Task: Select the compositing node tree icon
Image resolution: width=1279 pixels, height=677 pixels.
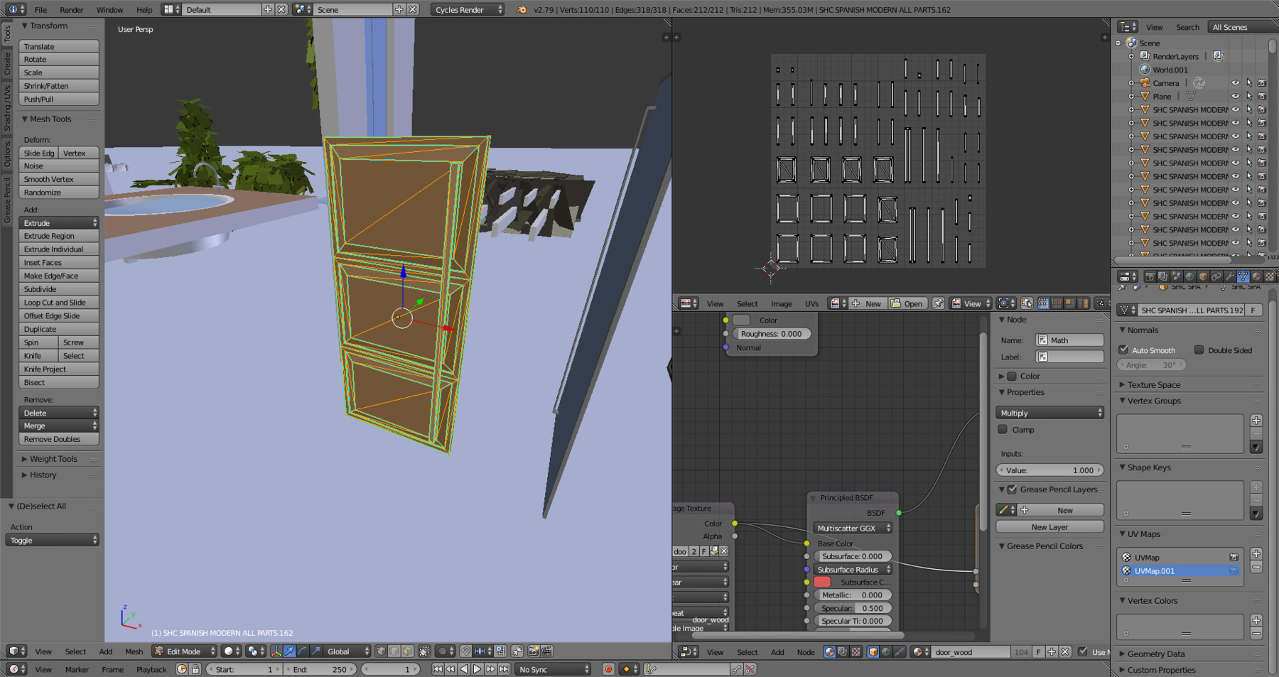Action: [x=842, y=652]
